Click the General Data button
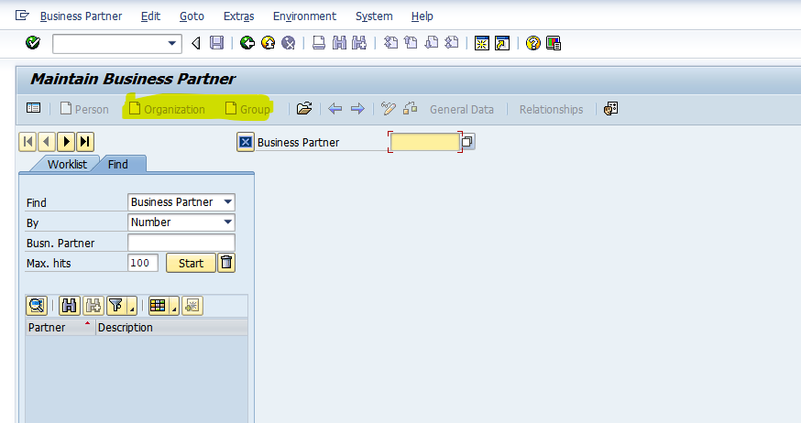This screenshot has height=423, width=801. coord(462,110)
